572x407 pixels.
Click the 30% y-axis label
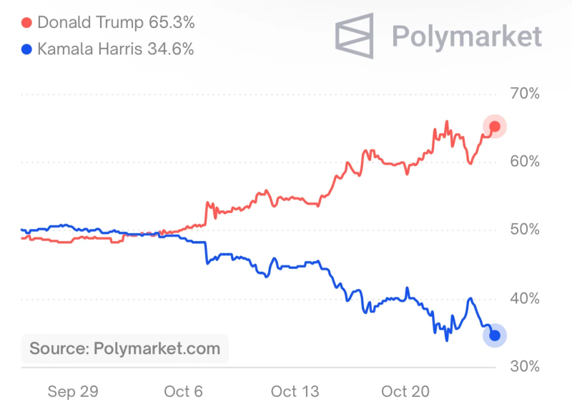[x=524, y=366]
